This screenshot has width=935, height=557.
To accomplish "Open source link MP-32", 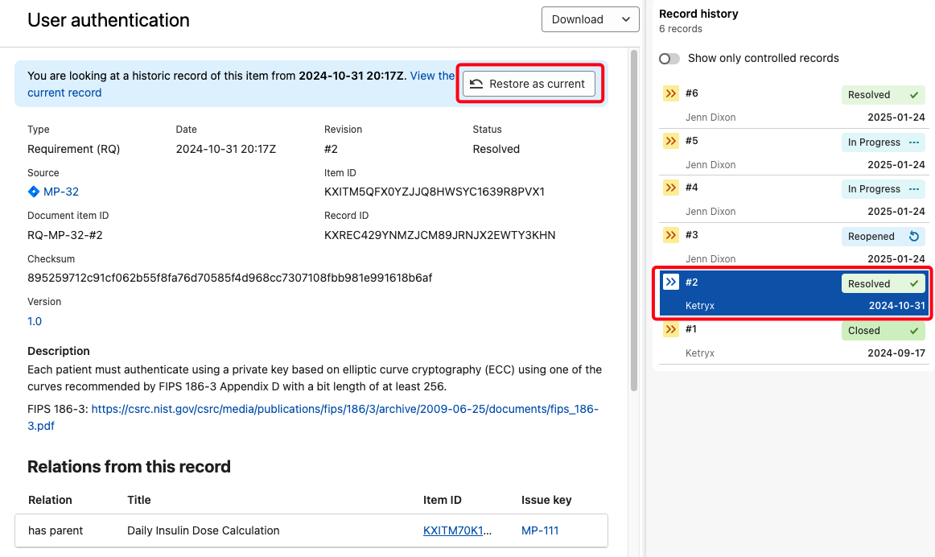I will tap(61, 192).
